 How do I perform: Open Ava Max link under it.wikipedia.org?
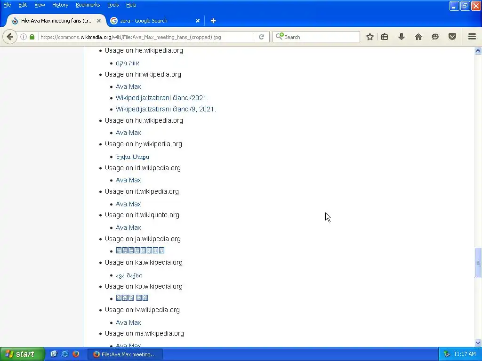pos(128,204)
